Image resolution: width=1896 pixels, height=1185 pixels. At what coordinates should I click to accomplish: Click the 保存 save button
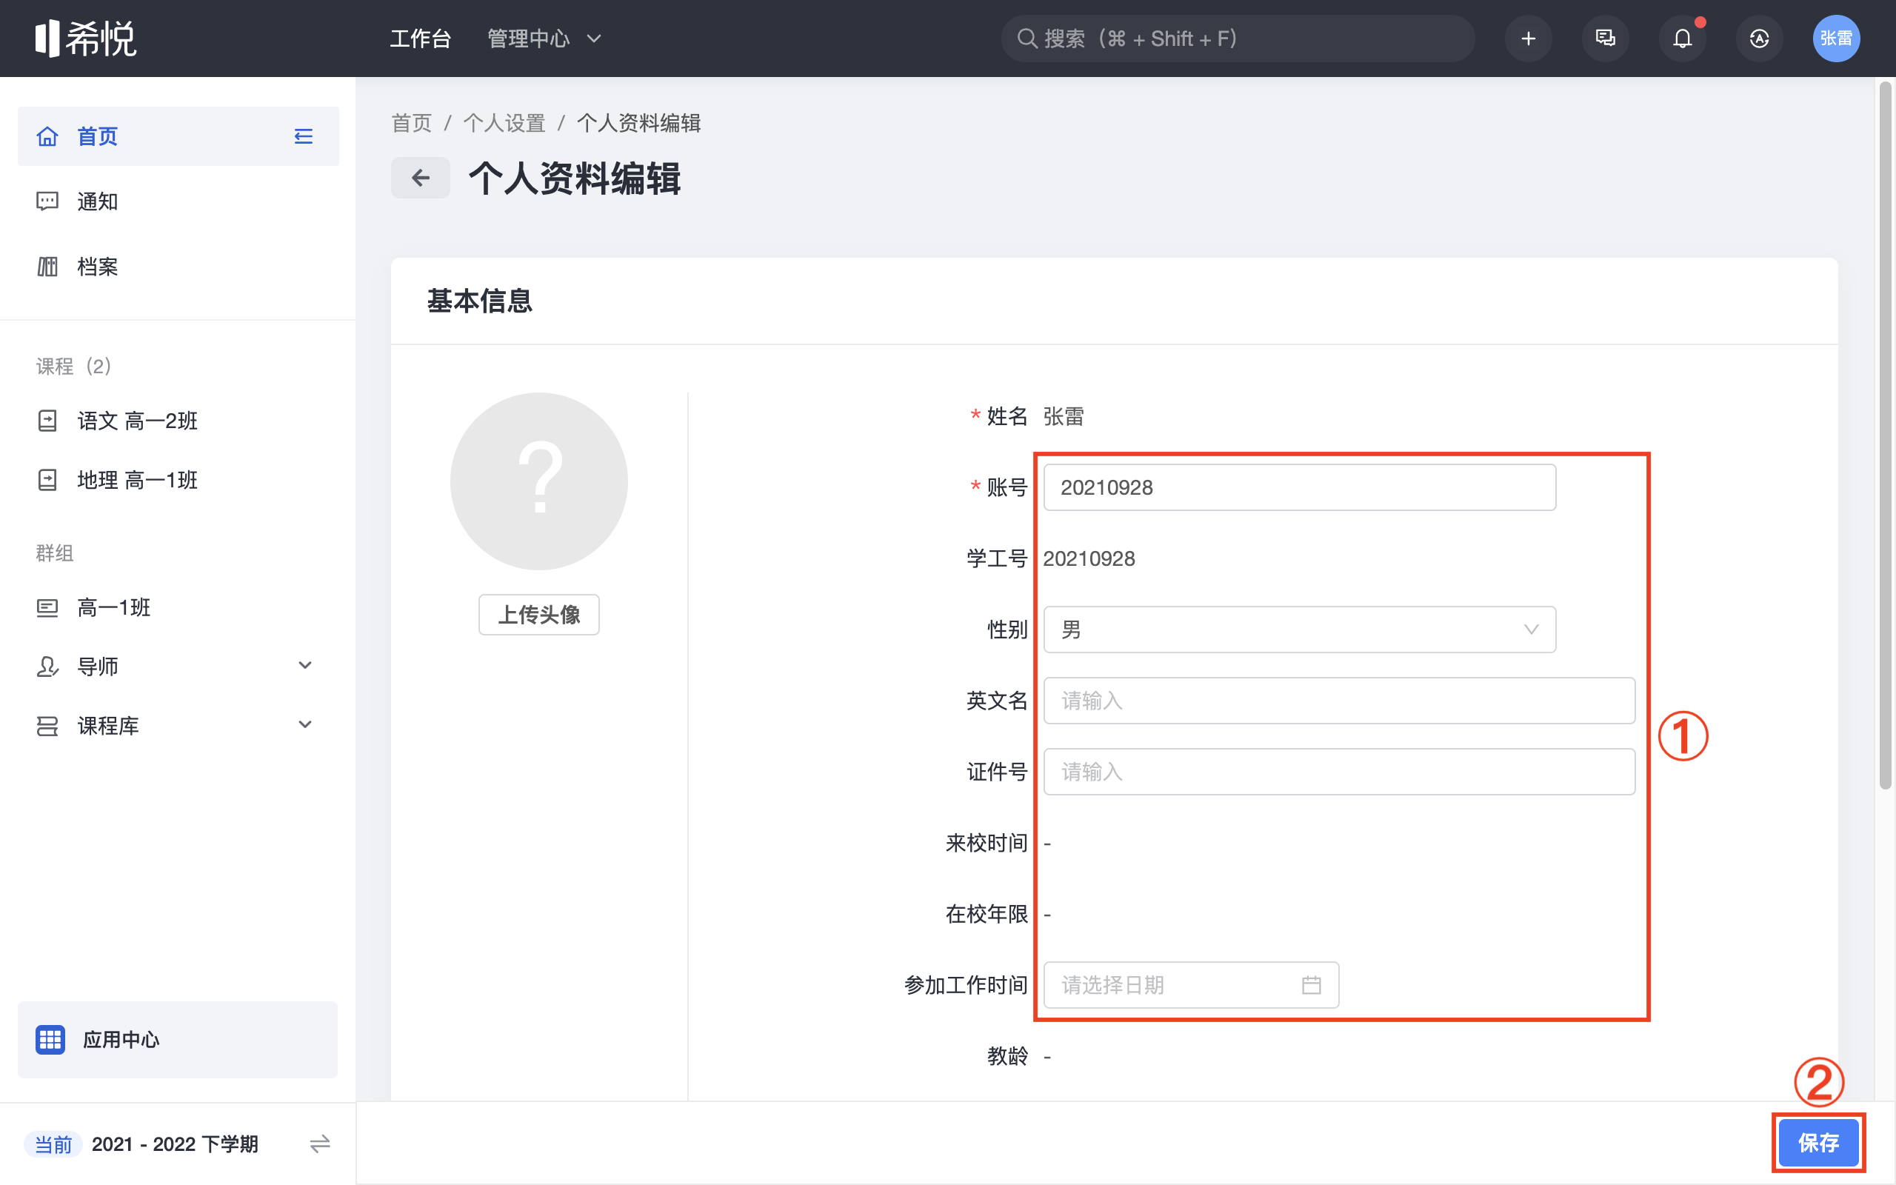coord(1817,1143)
